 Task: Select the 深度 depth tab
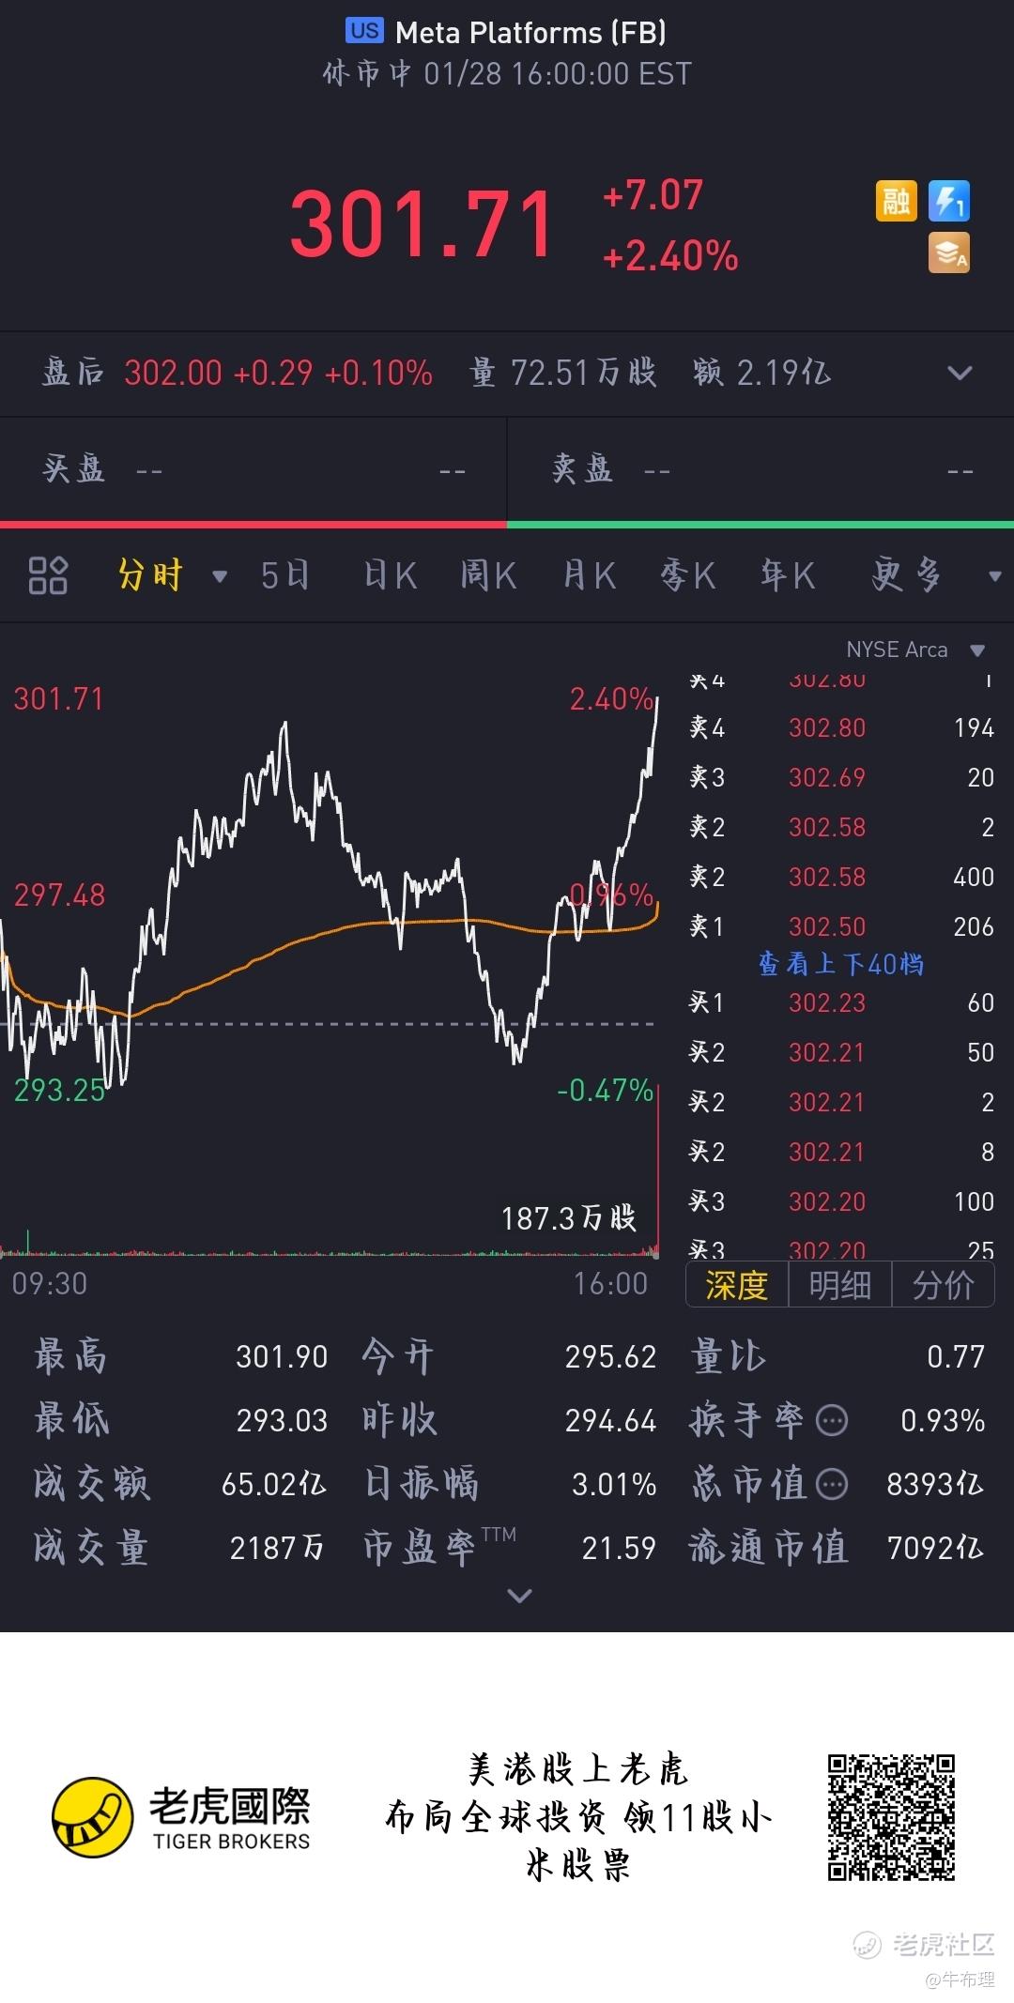click(x=737, y=1285)
